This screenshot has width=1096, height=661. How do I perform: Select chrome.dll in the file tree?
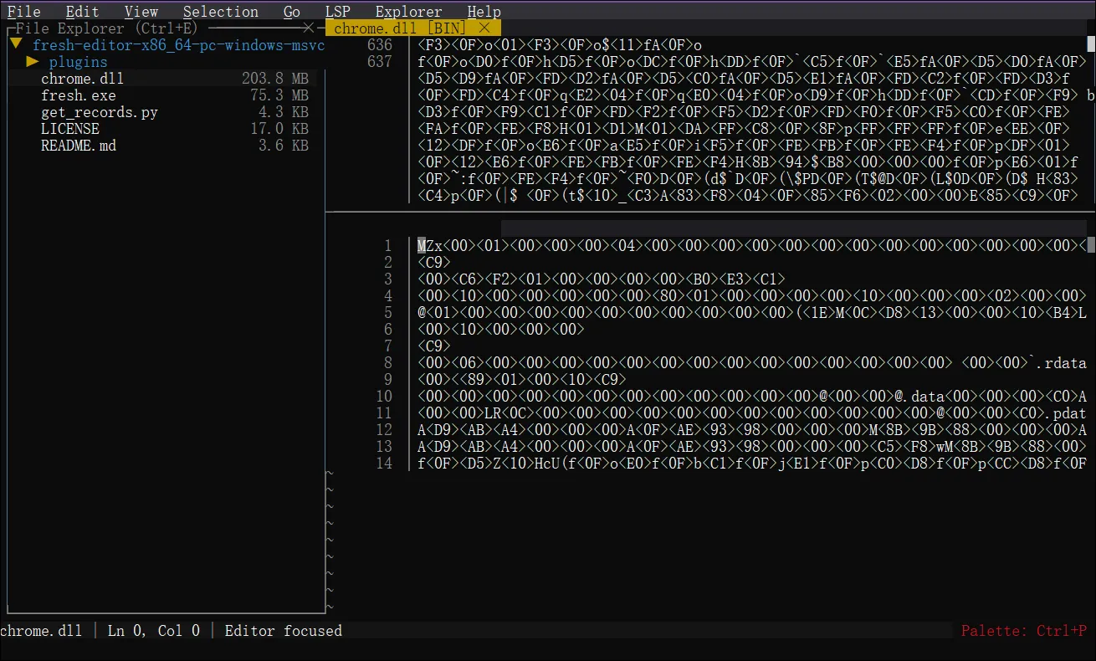click(82, 79)
